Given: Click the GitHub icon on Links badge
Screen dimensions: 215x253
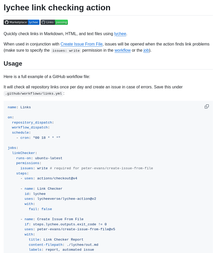Looking at the screenshot, I should (43, 22).
